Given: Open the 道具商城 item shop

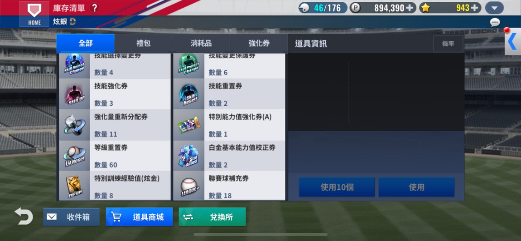Looking at the screenshot, I should (x=139, y=217).
